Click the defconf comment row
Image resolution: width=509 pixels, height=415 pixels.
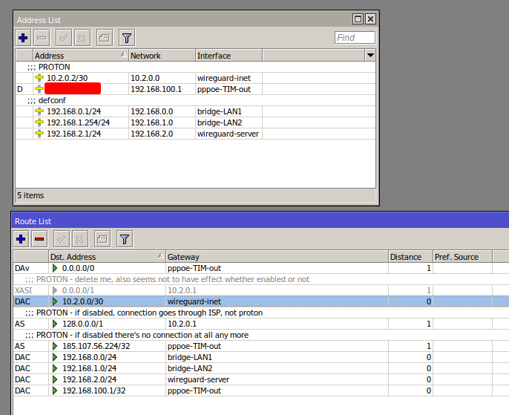coord(195,100)
